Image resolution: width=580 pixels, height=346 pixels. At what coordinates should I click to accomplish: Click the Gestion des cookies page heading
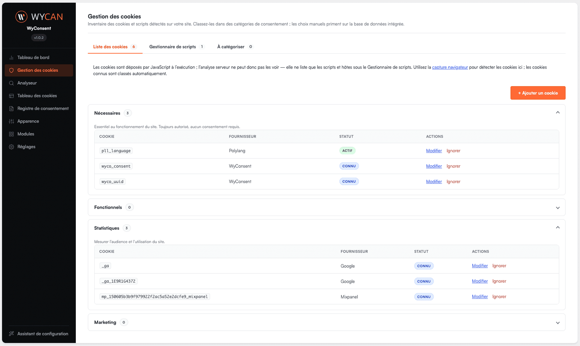click(x=114, y=16)
